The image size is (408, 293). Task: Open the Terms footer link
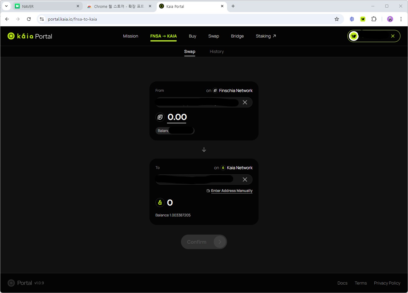tap(361, 283)
